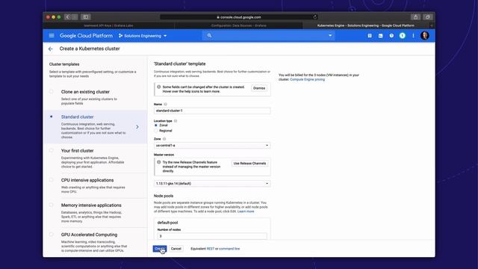Open the Zone dropdown us-central1-a
Image resolution: width=478 pixels, height=269 pixels.
(212, 146)
